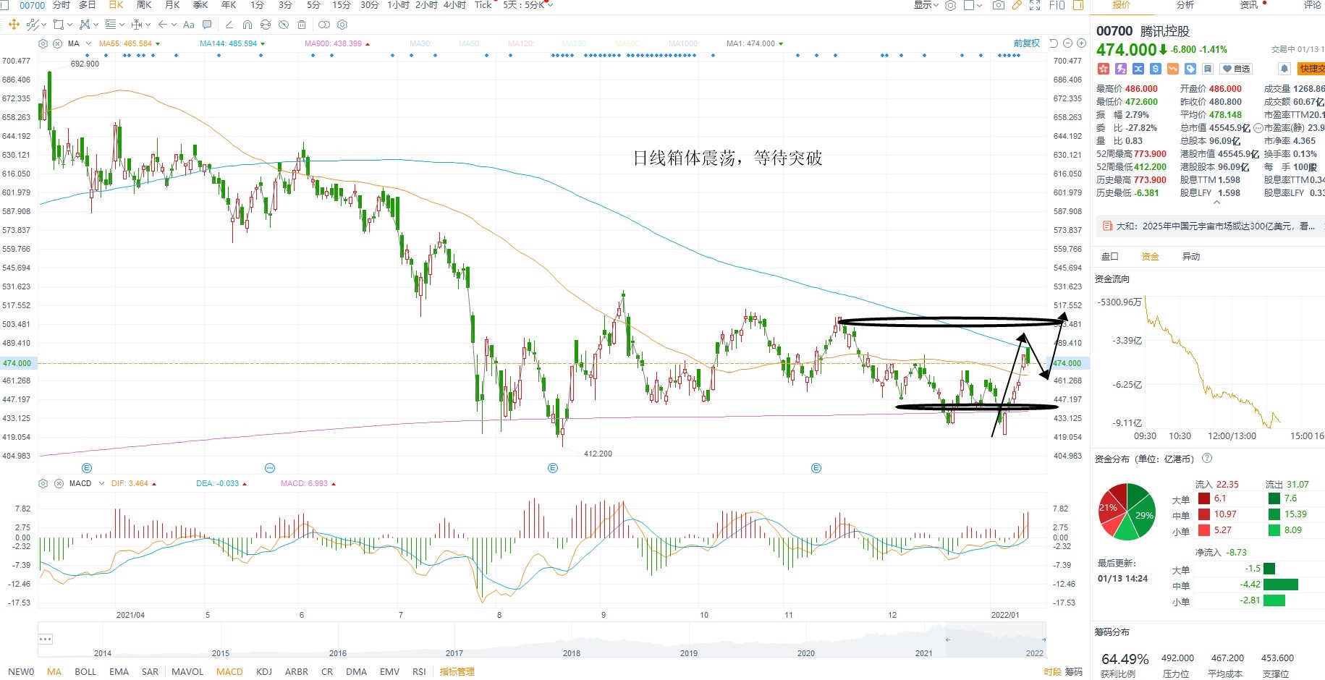
Task: Toggle the MAVOL indicator
Action: point(187,671)
